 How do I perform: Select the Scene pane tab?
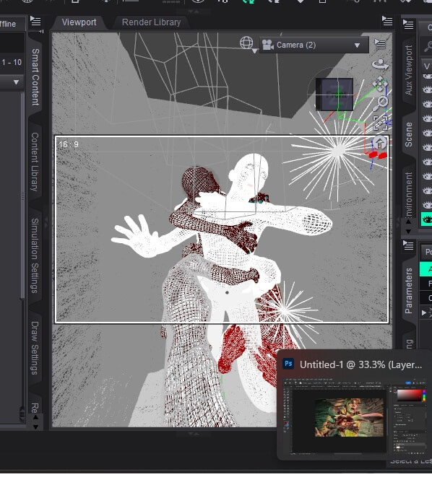(409, 134)
